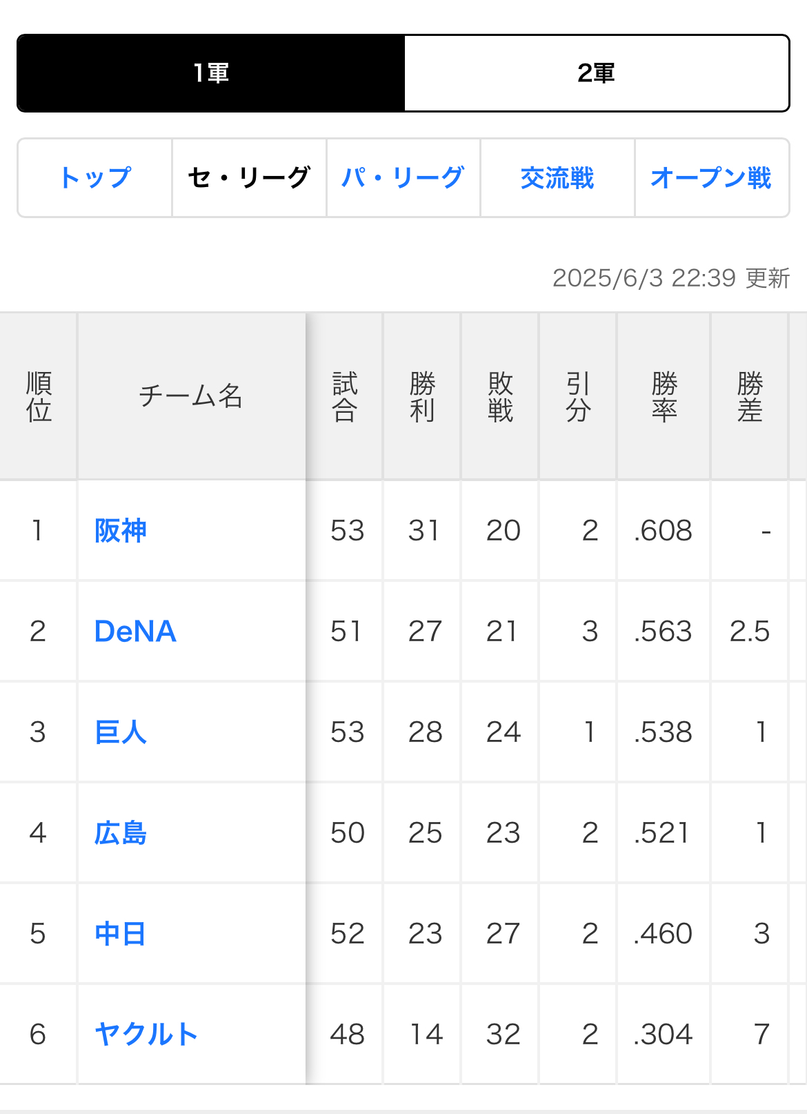Open the DeNA team link
Screen dimensions: 807x1114
pyautogui.click(x=135, y=632)
